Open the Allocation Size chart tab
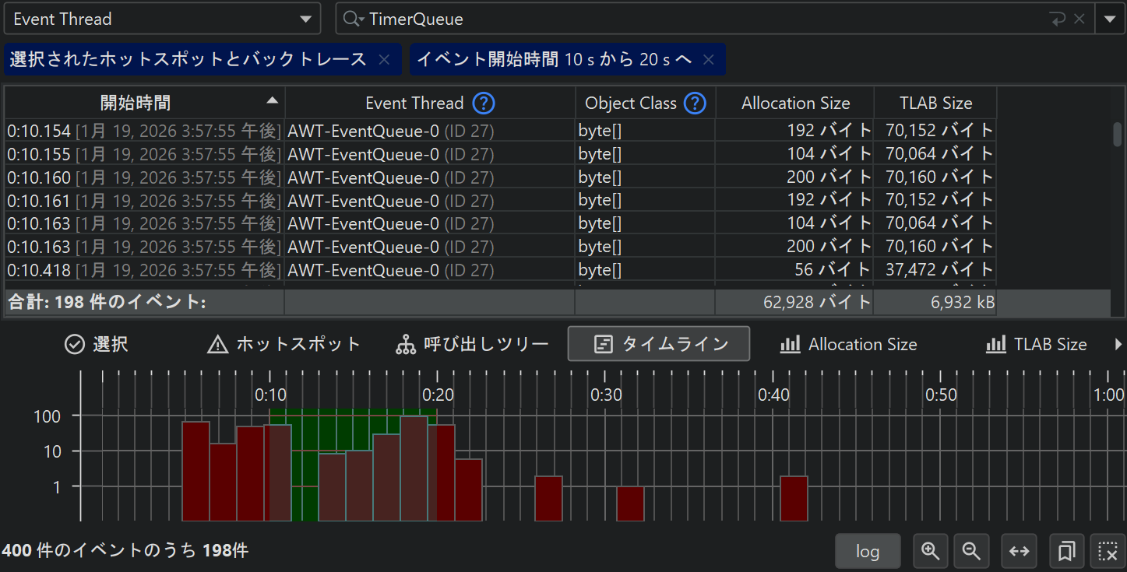Viewport: 1127px width, 572px height. pos(848,344)
